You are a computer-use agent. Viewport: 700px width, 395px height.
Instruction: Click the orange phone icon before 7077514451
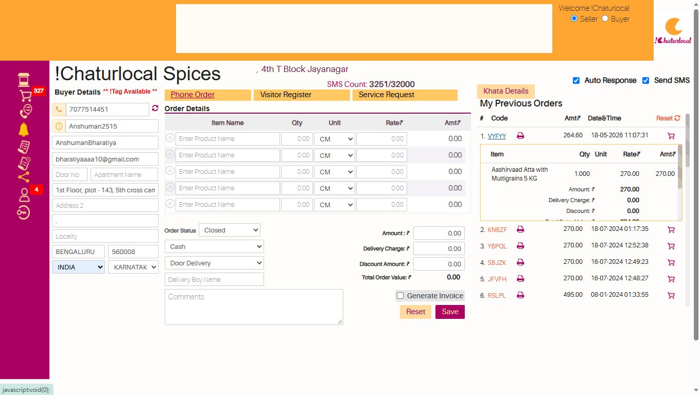(59, 110)
